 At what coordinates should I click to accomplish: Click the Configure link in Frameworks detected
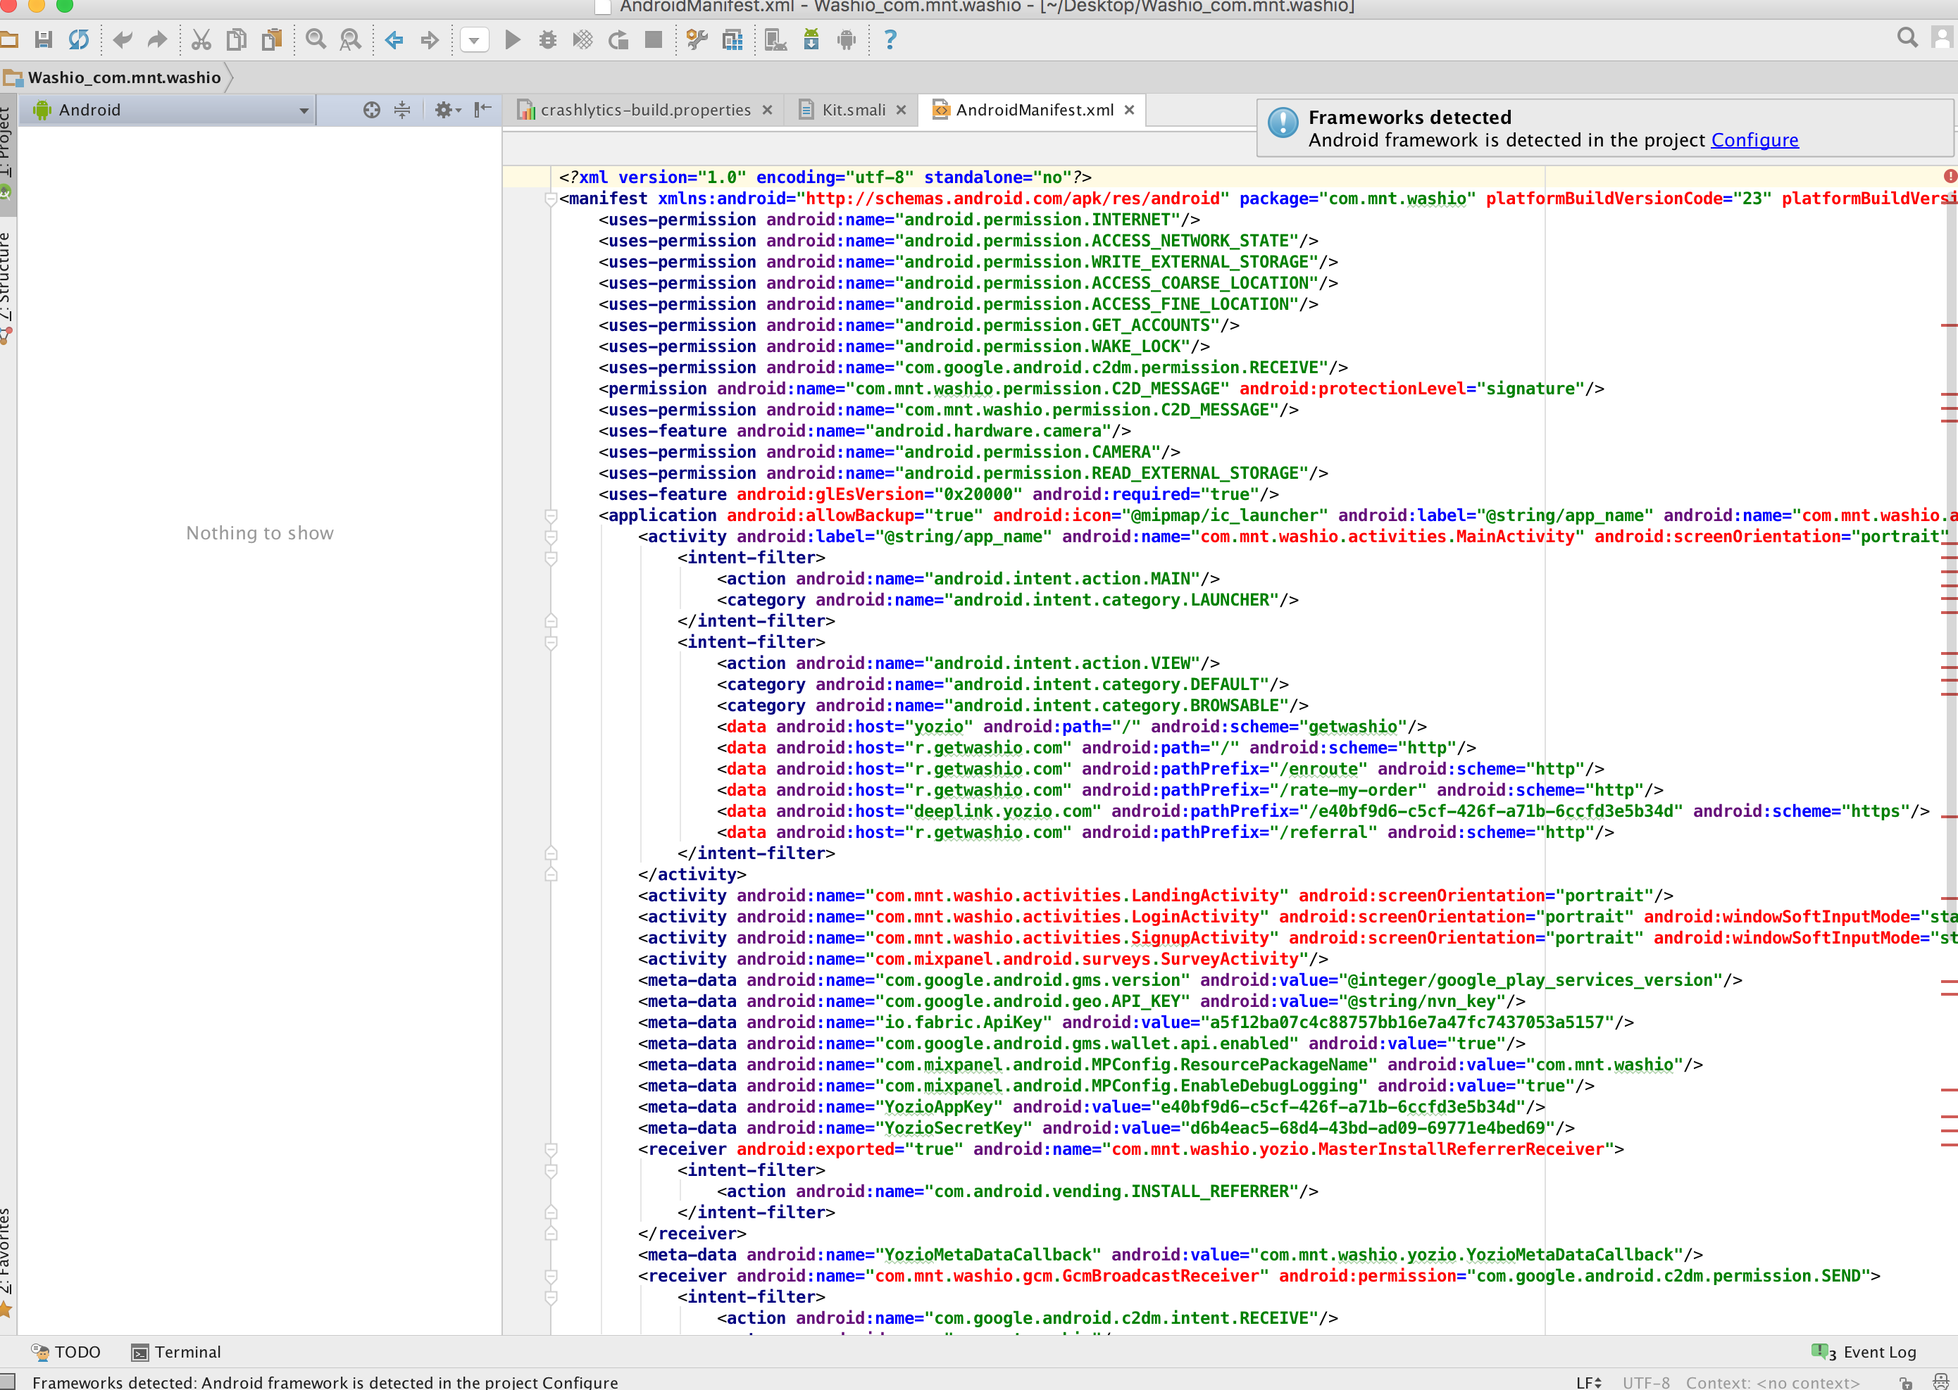[x=1754, y=139]
